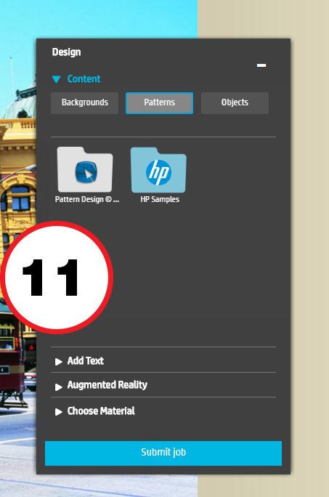The height and width of the screenshot is (497, 329).
Task: Select the HP Samples caption text
Action: click(x=160, y=199)
